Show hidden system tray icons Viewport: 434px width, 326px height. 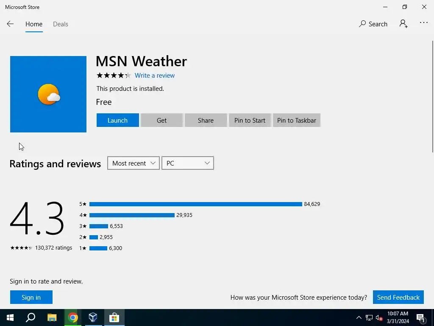click(x=359, y=318)
